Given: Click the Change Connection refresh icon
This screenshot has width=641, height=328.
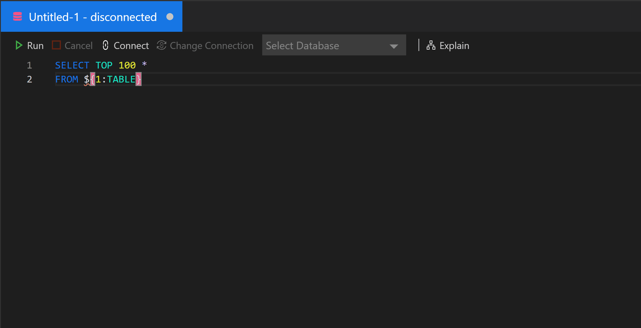Looking at the screenshot, I should point(162,45).
